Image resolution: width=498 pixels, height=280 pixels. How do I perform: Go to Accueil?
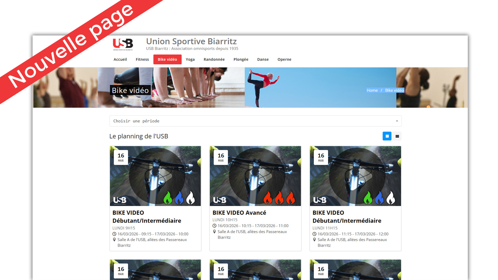pos(120,59)
